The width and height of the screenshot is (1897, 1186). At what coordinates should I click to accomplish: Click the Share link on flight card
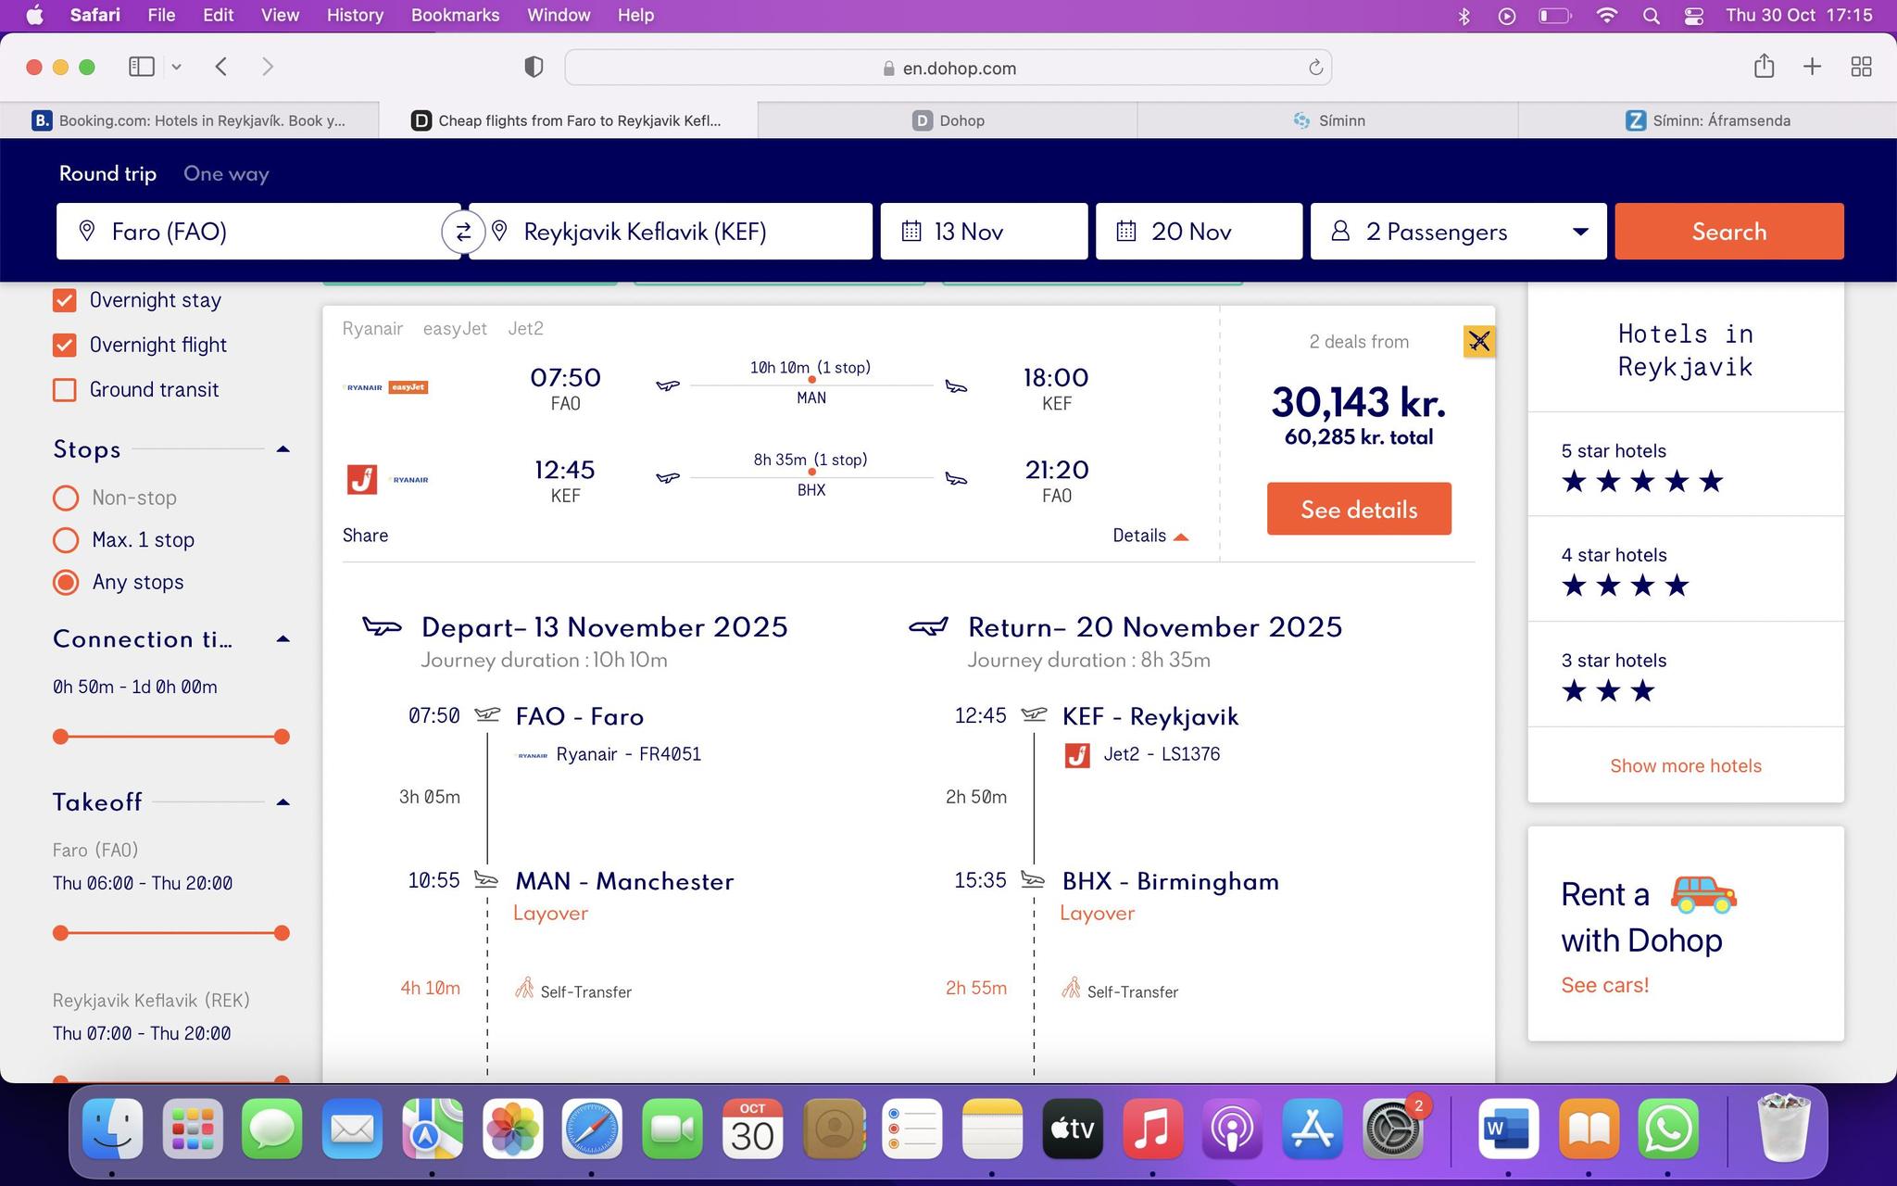click(x=365, y=536)
